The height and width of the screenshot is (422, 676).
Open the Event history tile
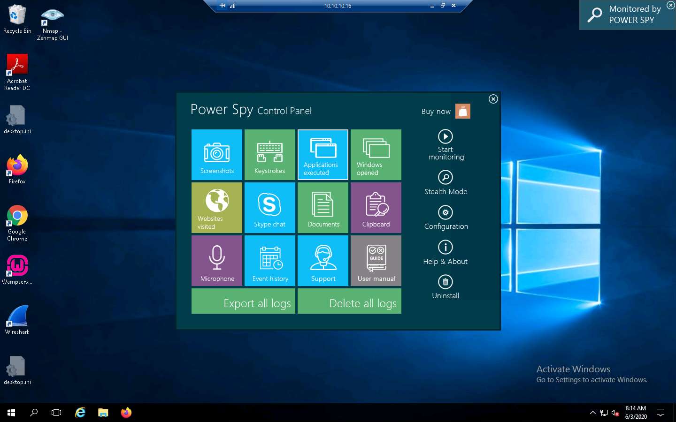pos(270,261)
